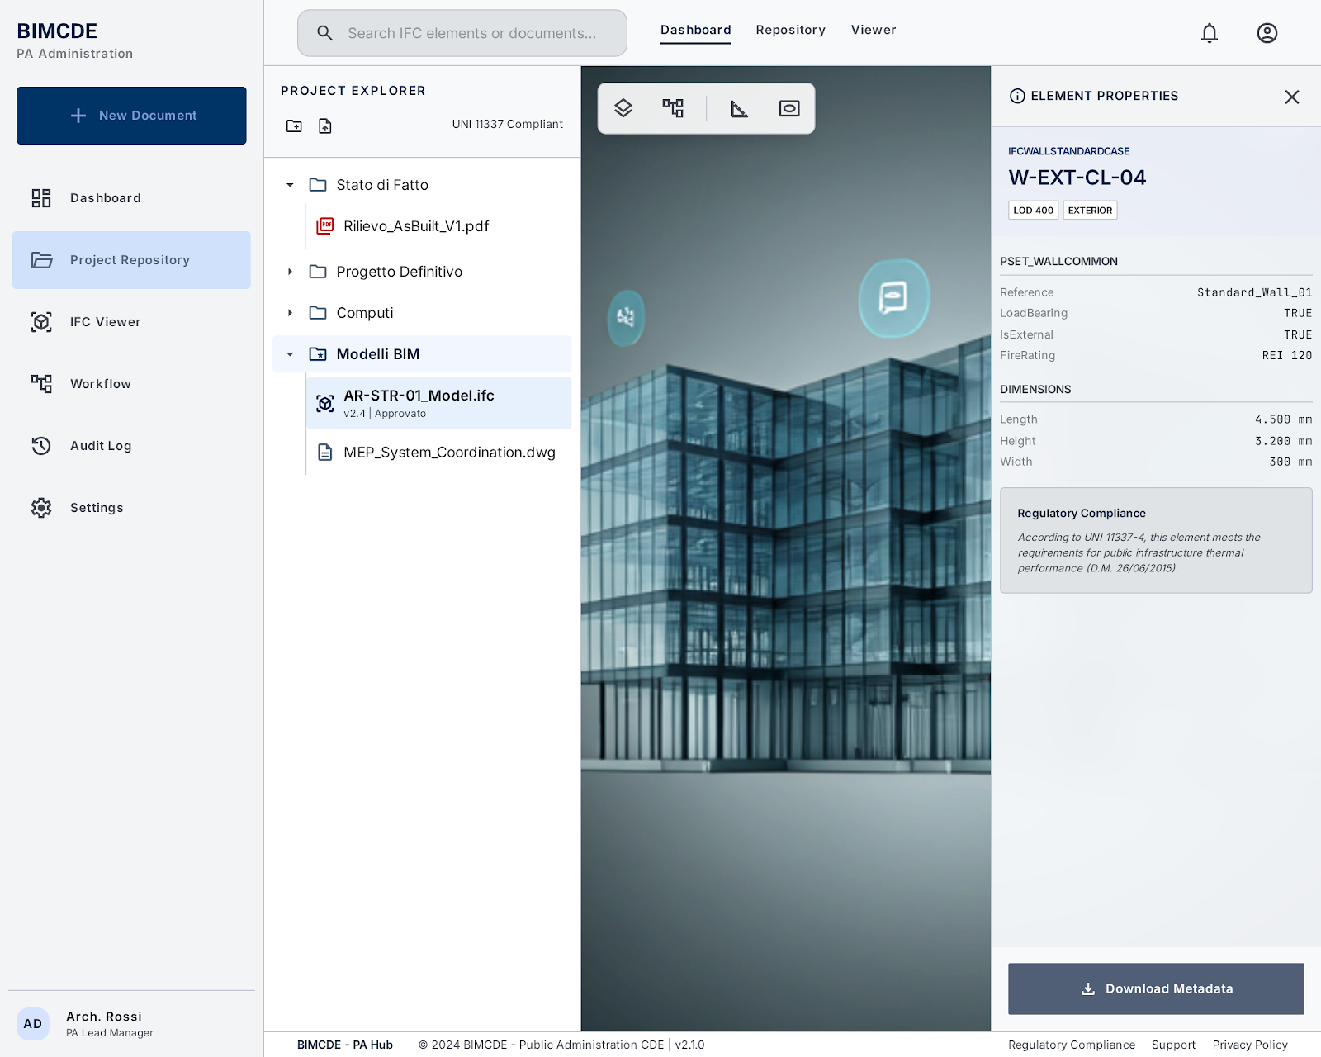The image size is (1321, 1057).
Task: Select Project Repository in sidebar
Action: tap(131, 260)
